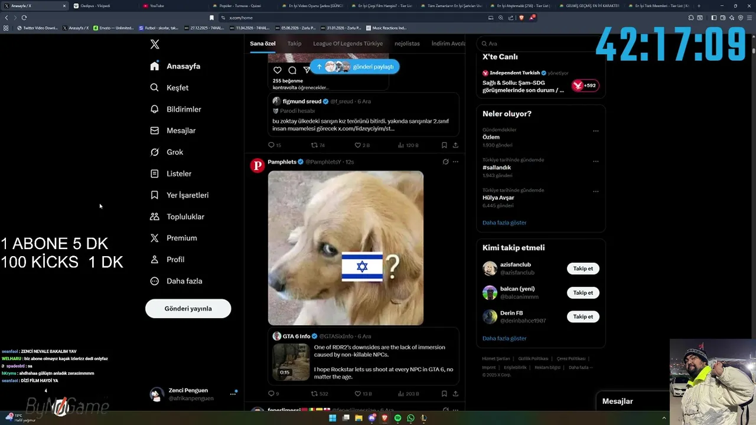756x425 pixels.
Task: Open options for Hülya Avşar trend
Action: coord(595,191)
